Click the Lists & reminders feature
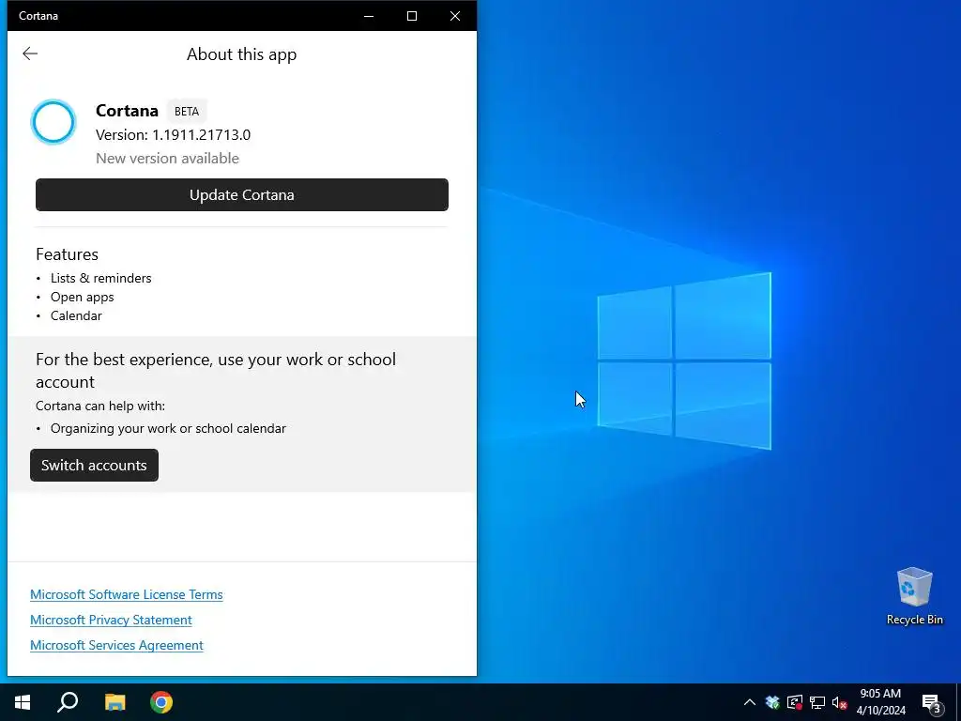The height and width of the screenshot is (721, 961). 101,278
